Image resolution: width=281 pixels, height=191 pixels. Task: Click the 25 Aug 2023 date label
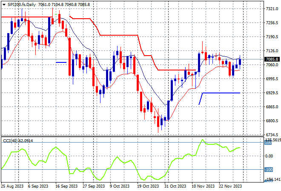click(12, 186)
